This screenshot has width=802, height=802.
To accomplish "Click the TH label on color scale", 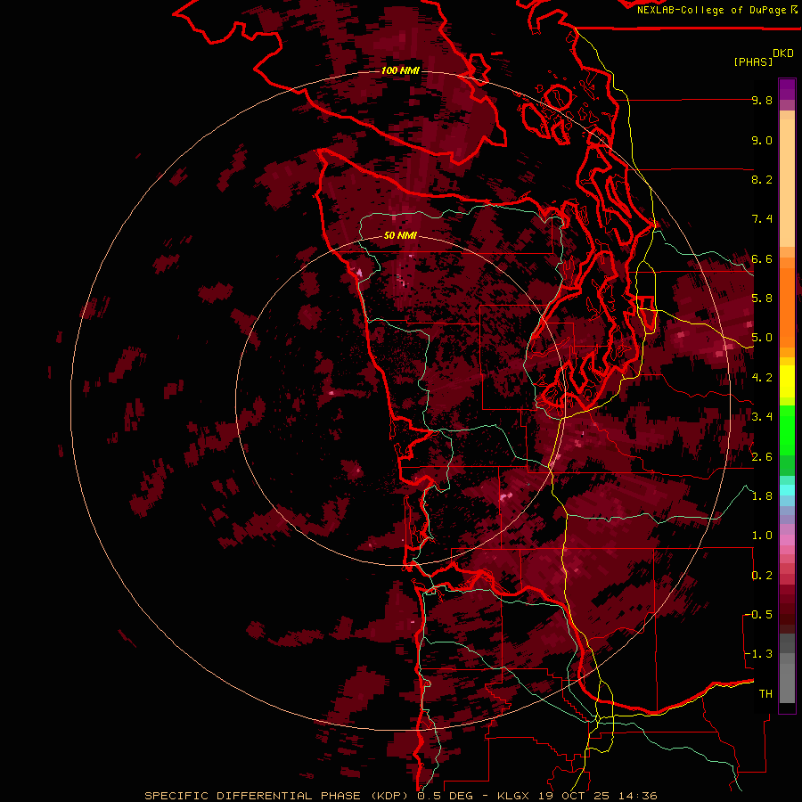I will [765, 694].
